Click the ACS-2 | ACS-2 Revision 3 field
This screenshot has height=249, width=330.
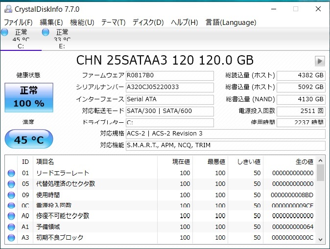click(x=226, y=134)
